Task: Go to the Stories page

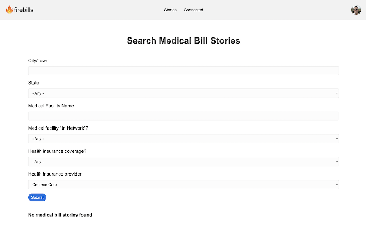Action: [x=170, y=10]
